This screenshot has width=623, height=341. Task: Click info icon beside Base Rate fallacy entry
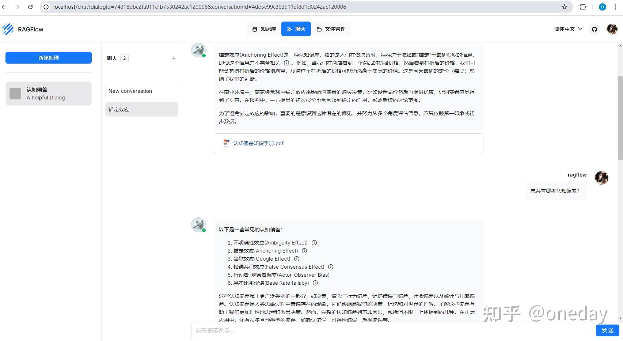(315, 283)
